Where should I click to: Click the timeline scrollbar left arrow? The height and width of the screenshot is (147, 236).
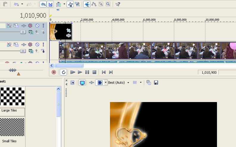[x=52, y=65]
